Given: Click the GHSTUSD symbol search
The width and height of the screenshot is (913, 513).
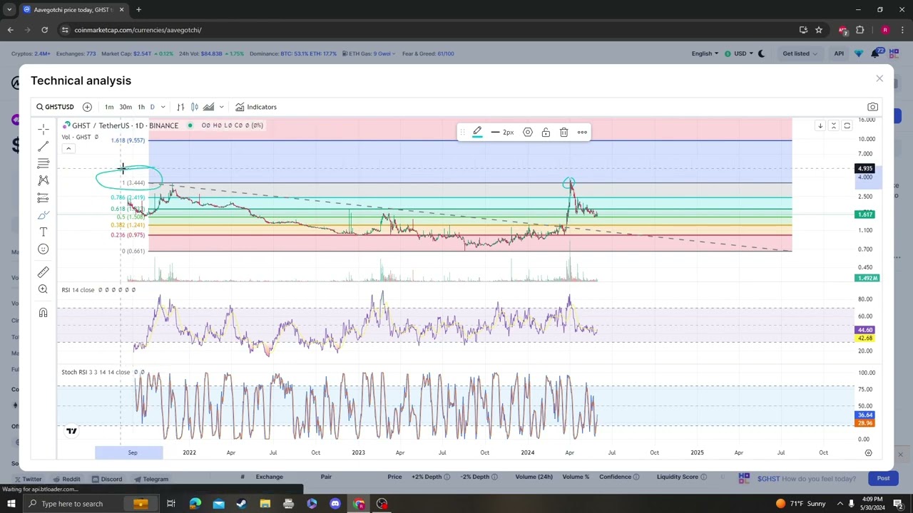Looking at the screenshot, I should [x=55, y=107].
